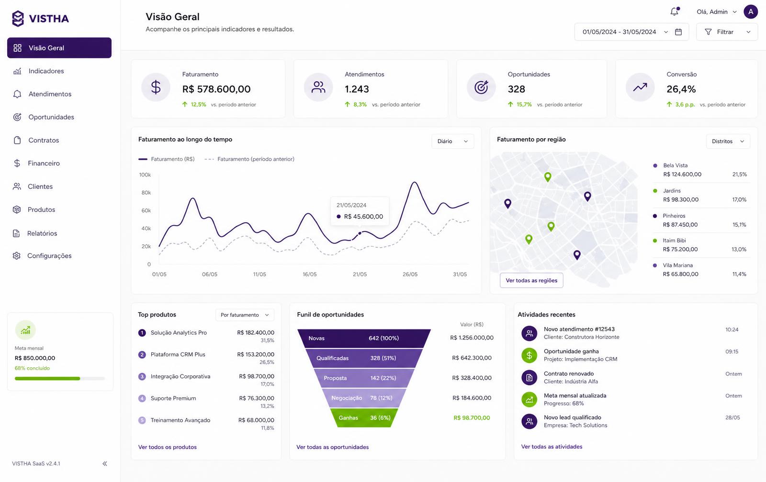
Task: Click the R$ 850.000,00 monthly goal value
Action: click(x=35, y=358)
